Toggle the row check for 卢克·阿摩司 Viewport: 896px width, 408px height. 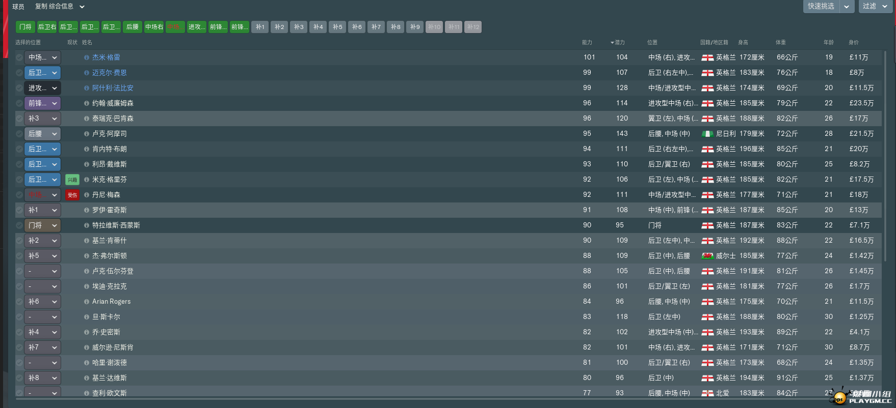coord(19,134)
